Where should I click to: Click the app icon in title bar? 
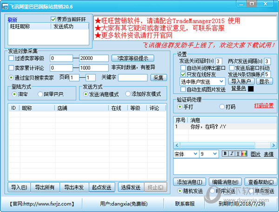coord(5,6)
